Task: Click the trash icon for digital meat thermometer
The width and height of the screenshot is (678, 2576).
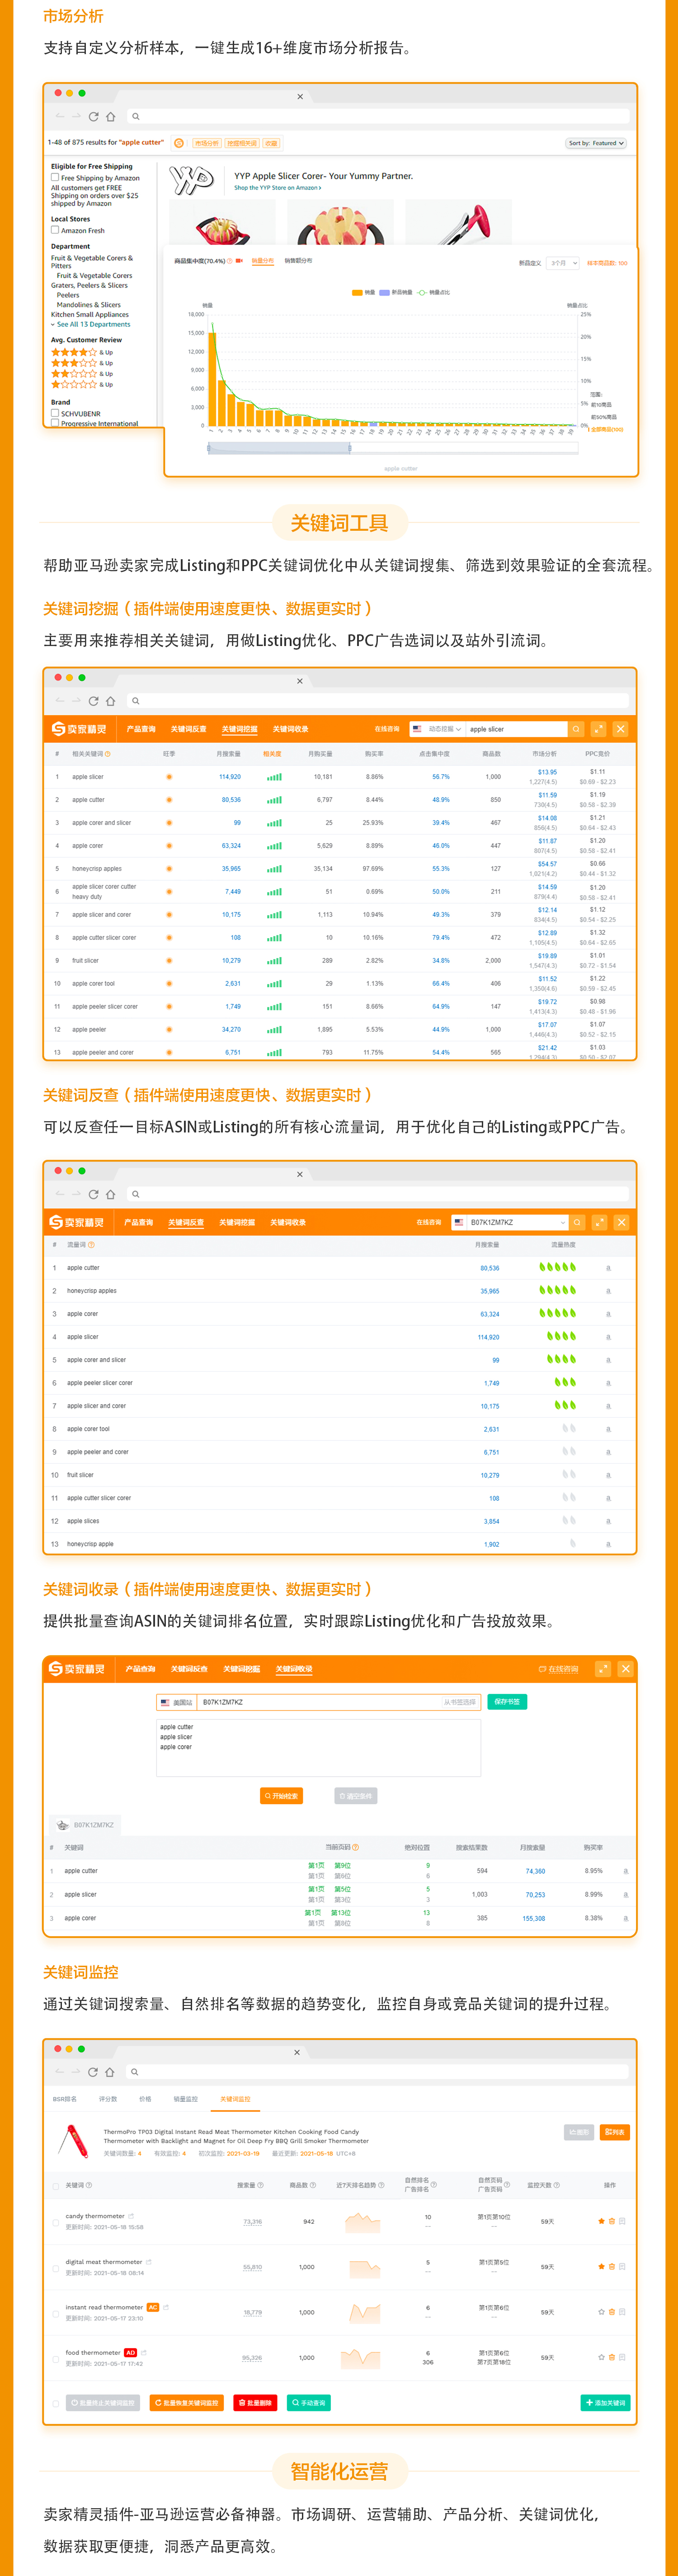Action: (x=612, y=2267)
